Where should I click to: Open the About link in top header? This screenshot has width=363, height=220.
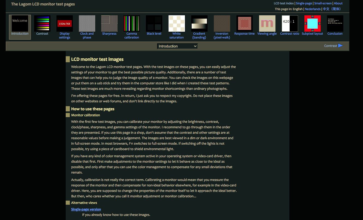point(338,3)
